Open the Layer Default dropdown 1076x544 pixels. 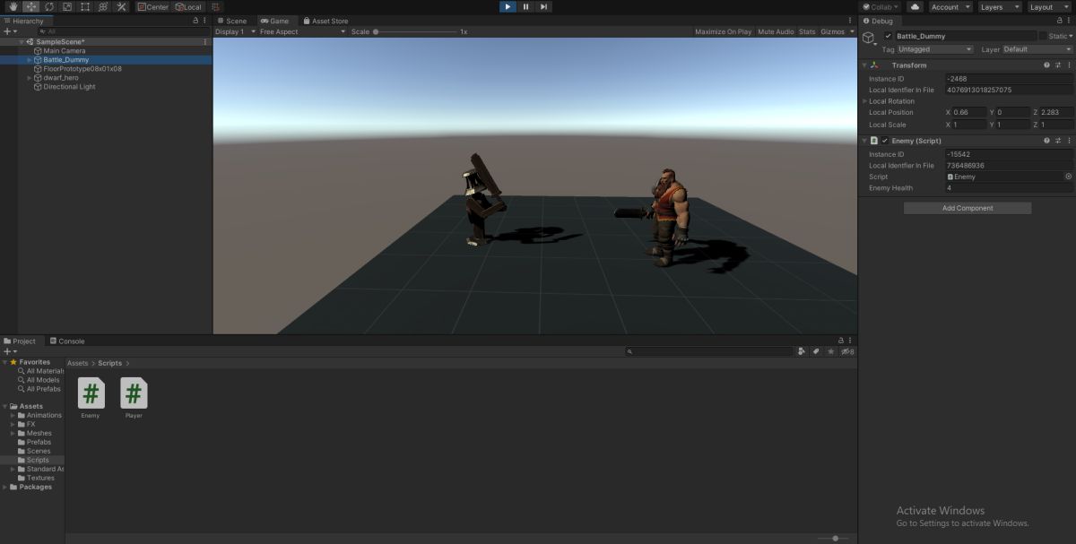[1037, 49]
